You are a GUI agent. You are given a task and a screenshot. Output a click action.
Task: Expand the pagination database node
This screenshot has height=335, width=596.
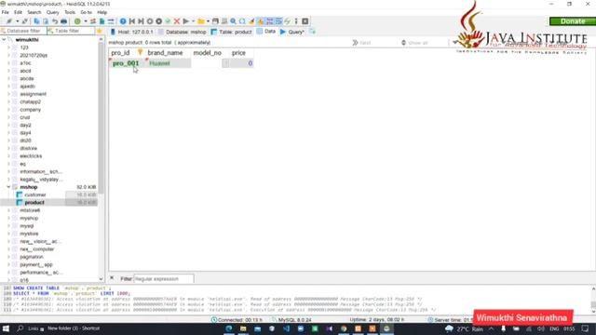click(x=8, y=257)
